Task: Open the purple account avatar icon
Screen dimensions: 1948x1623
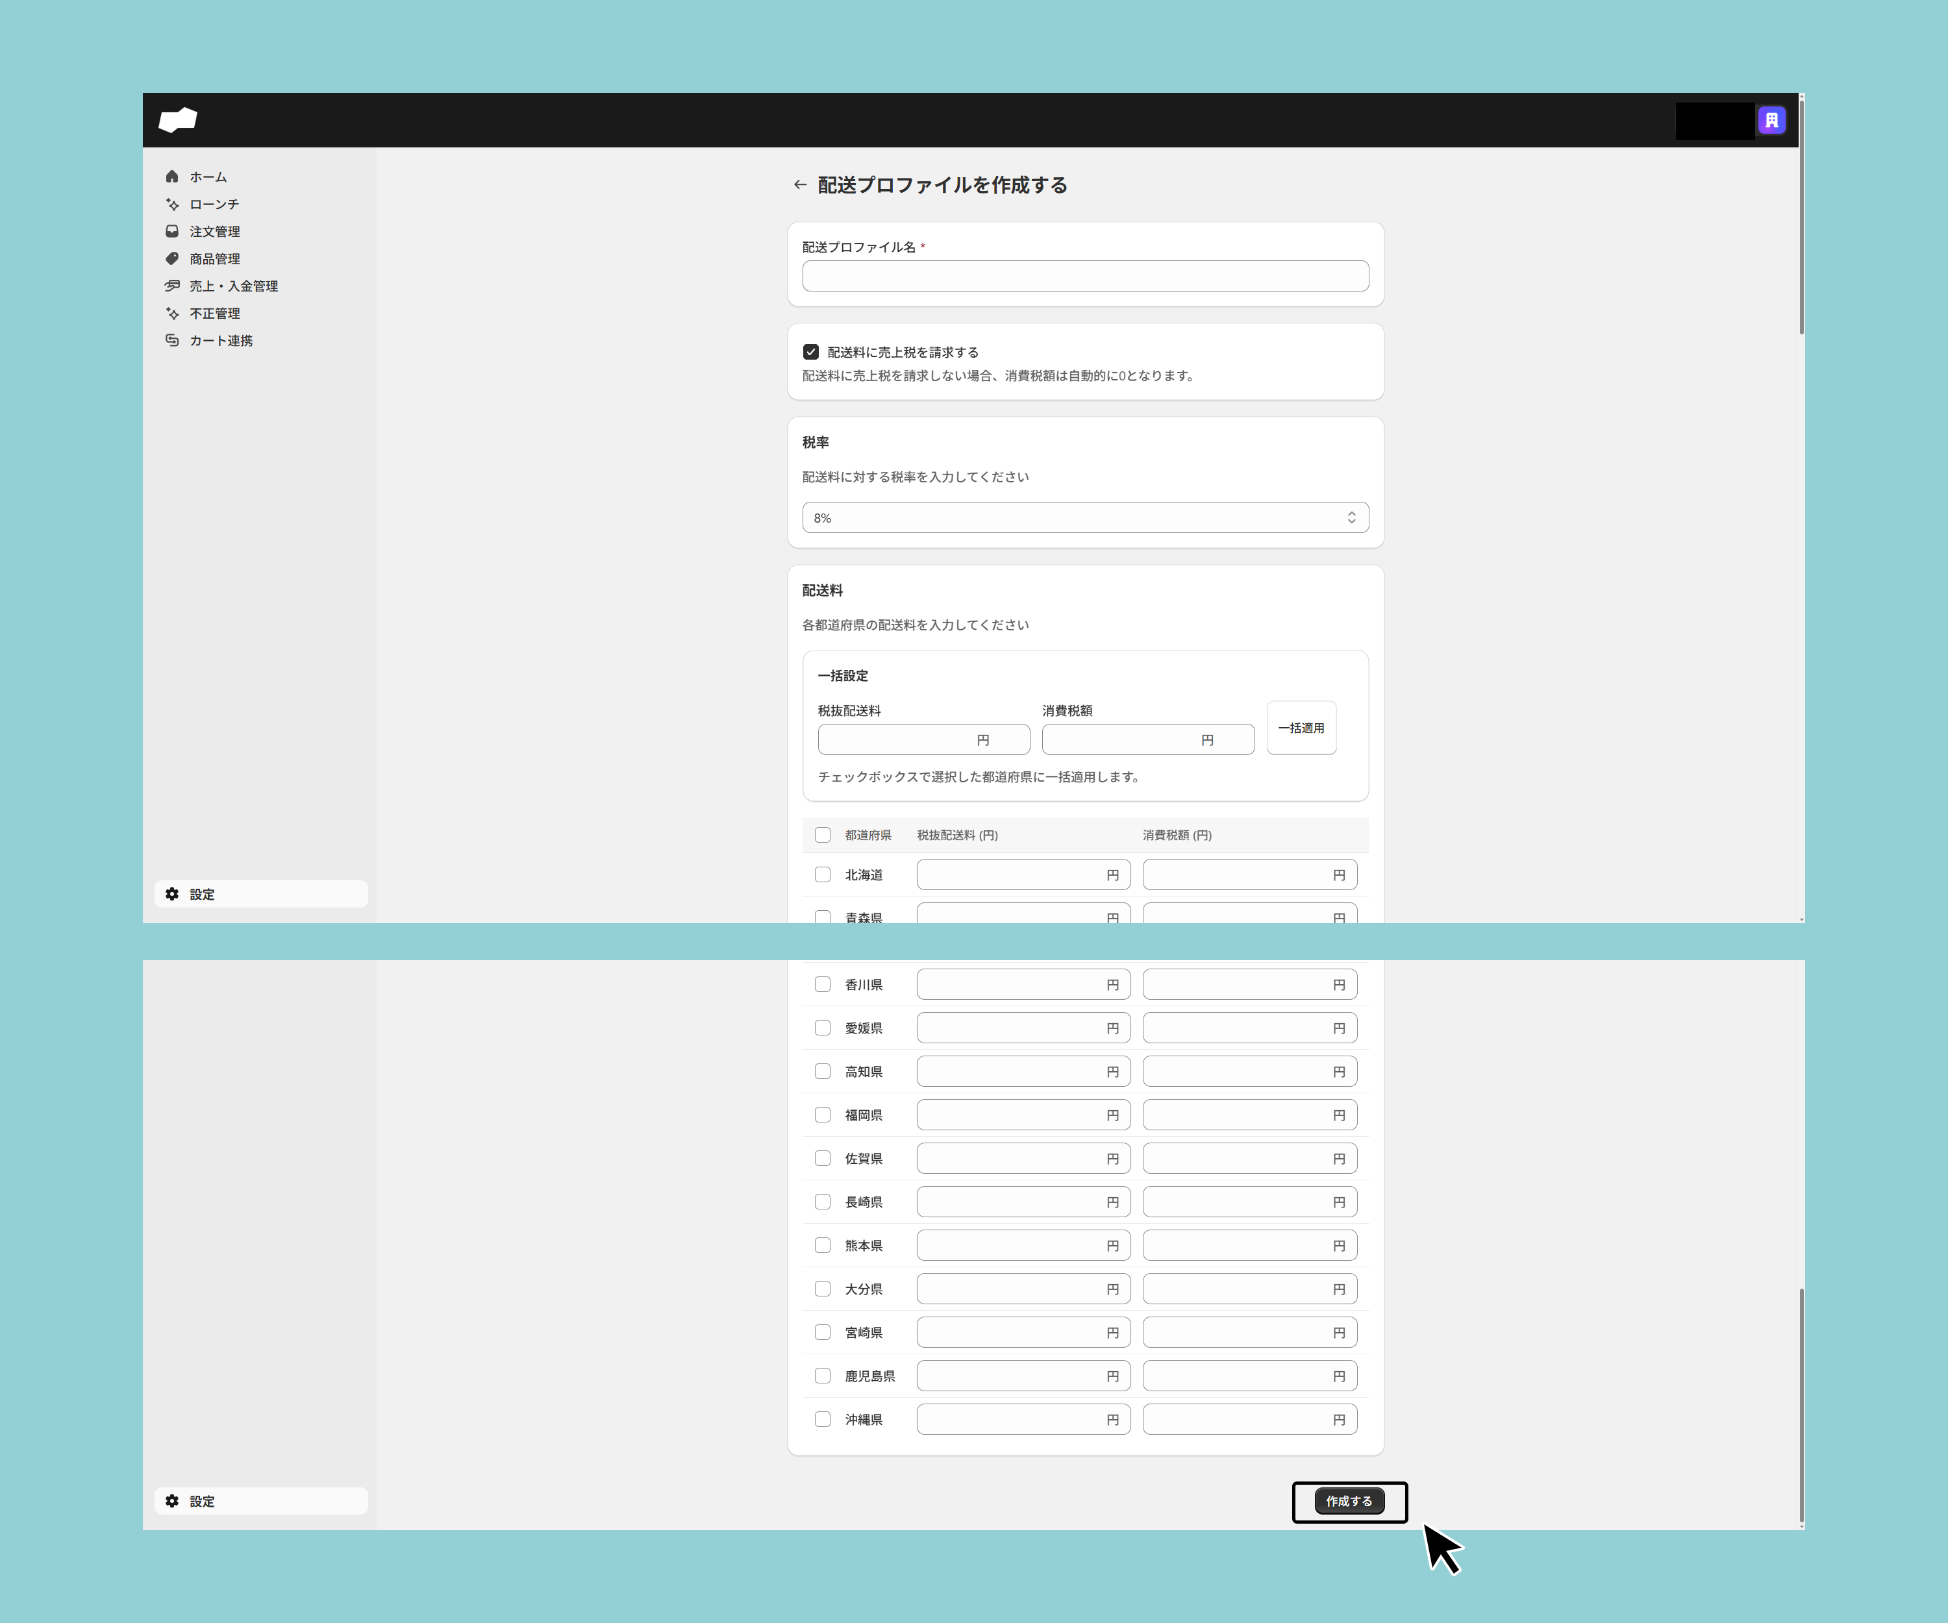Action: click(1771, 121)
